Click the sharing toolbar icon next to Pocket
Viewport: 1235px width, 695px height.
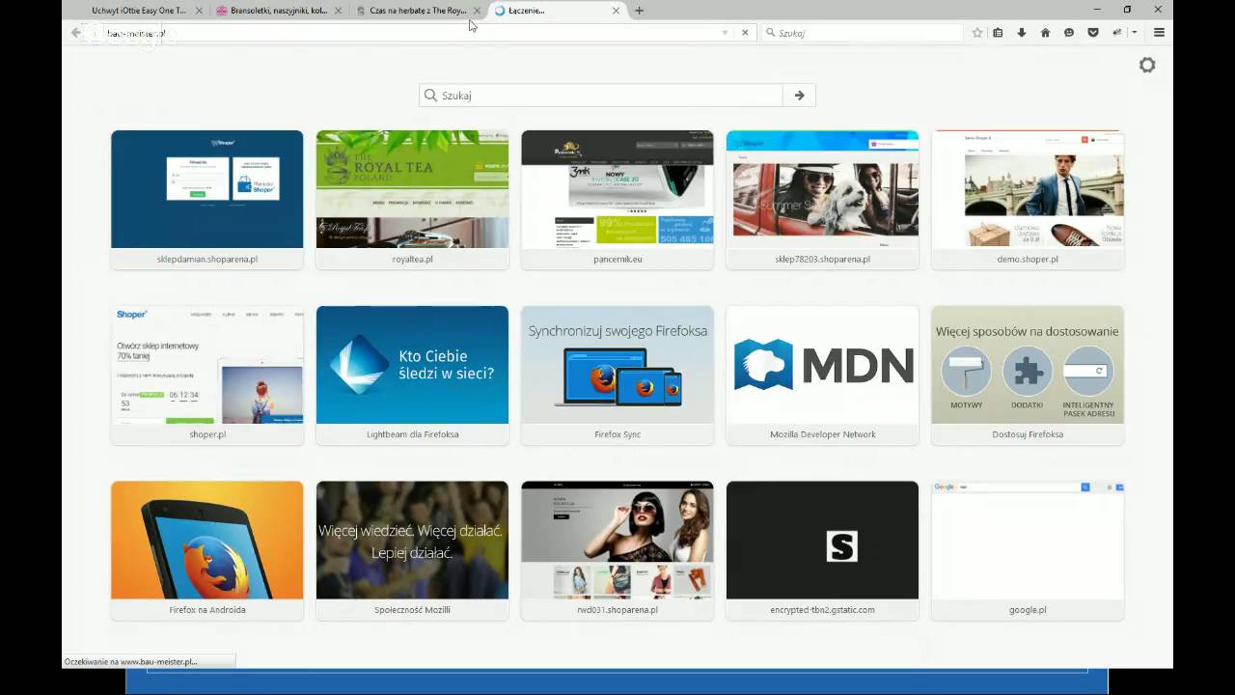pos(1118,33)
